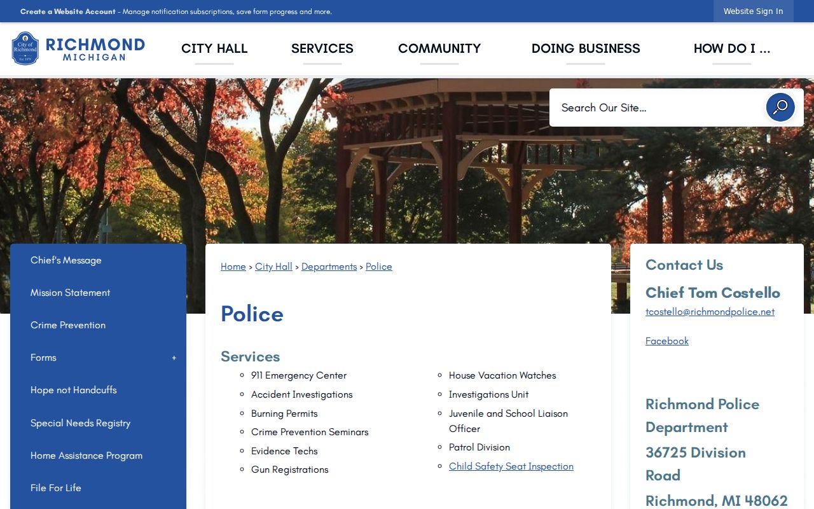Click the Website Sign In button
814x509 pixels.
[x=754, y=11]
